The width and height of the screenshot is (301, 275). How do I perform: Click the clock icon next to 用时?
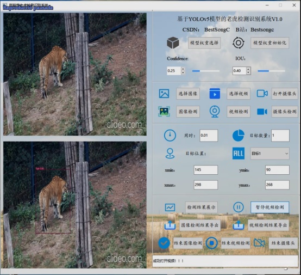(170, 136)
